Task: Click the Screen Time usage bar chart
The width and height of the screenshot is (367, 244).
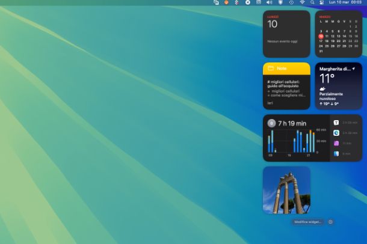Action: coord(297,142)
